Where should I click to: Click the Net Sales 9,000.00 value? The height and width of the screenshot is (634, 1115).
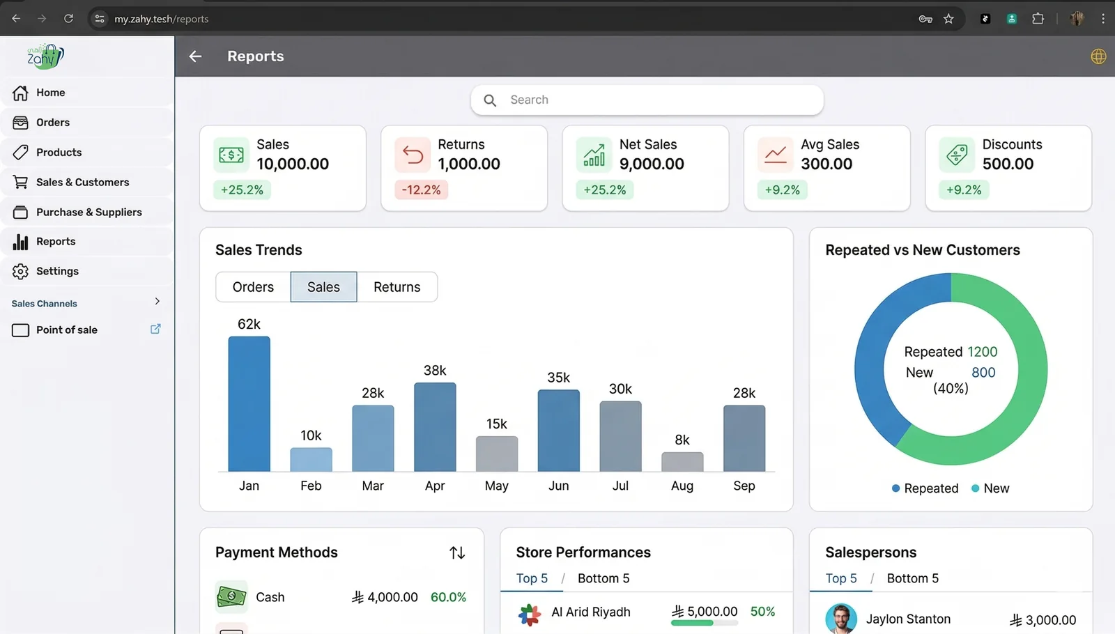point(652,164)
